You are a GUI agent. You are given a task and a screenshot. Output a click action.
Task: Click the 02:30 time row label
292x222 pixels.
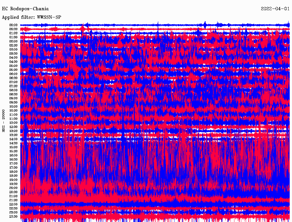pyautogui.click(x=13, y=46)
